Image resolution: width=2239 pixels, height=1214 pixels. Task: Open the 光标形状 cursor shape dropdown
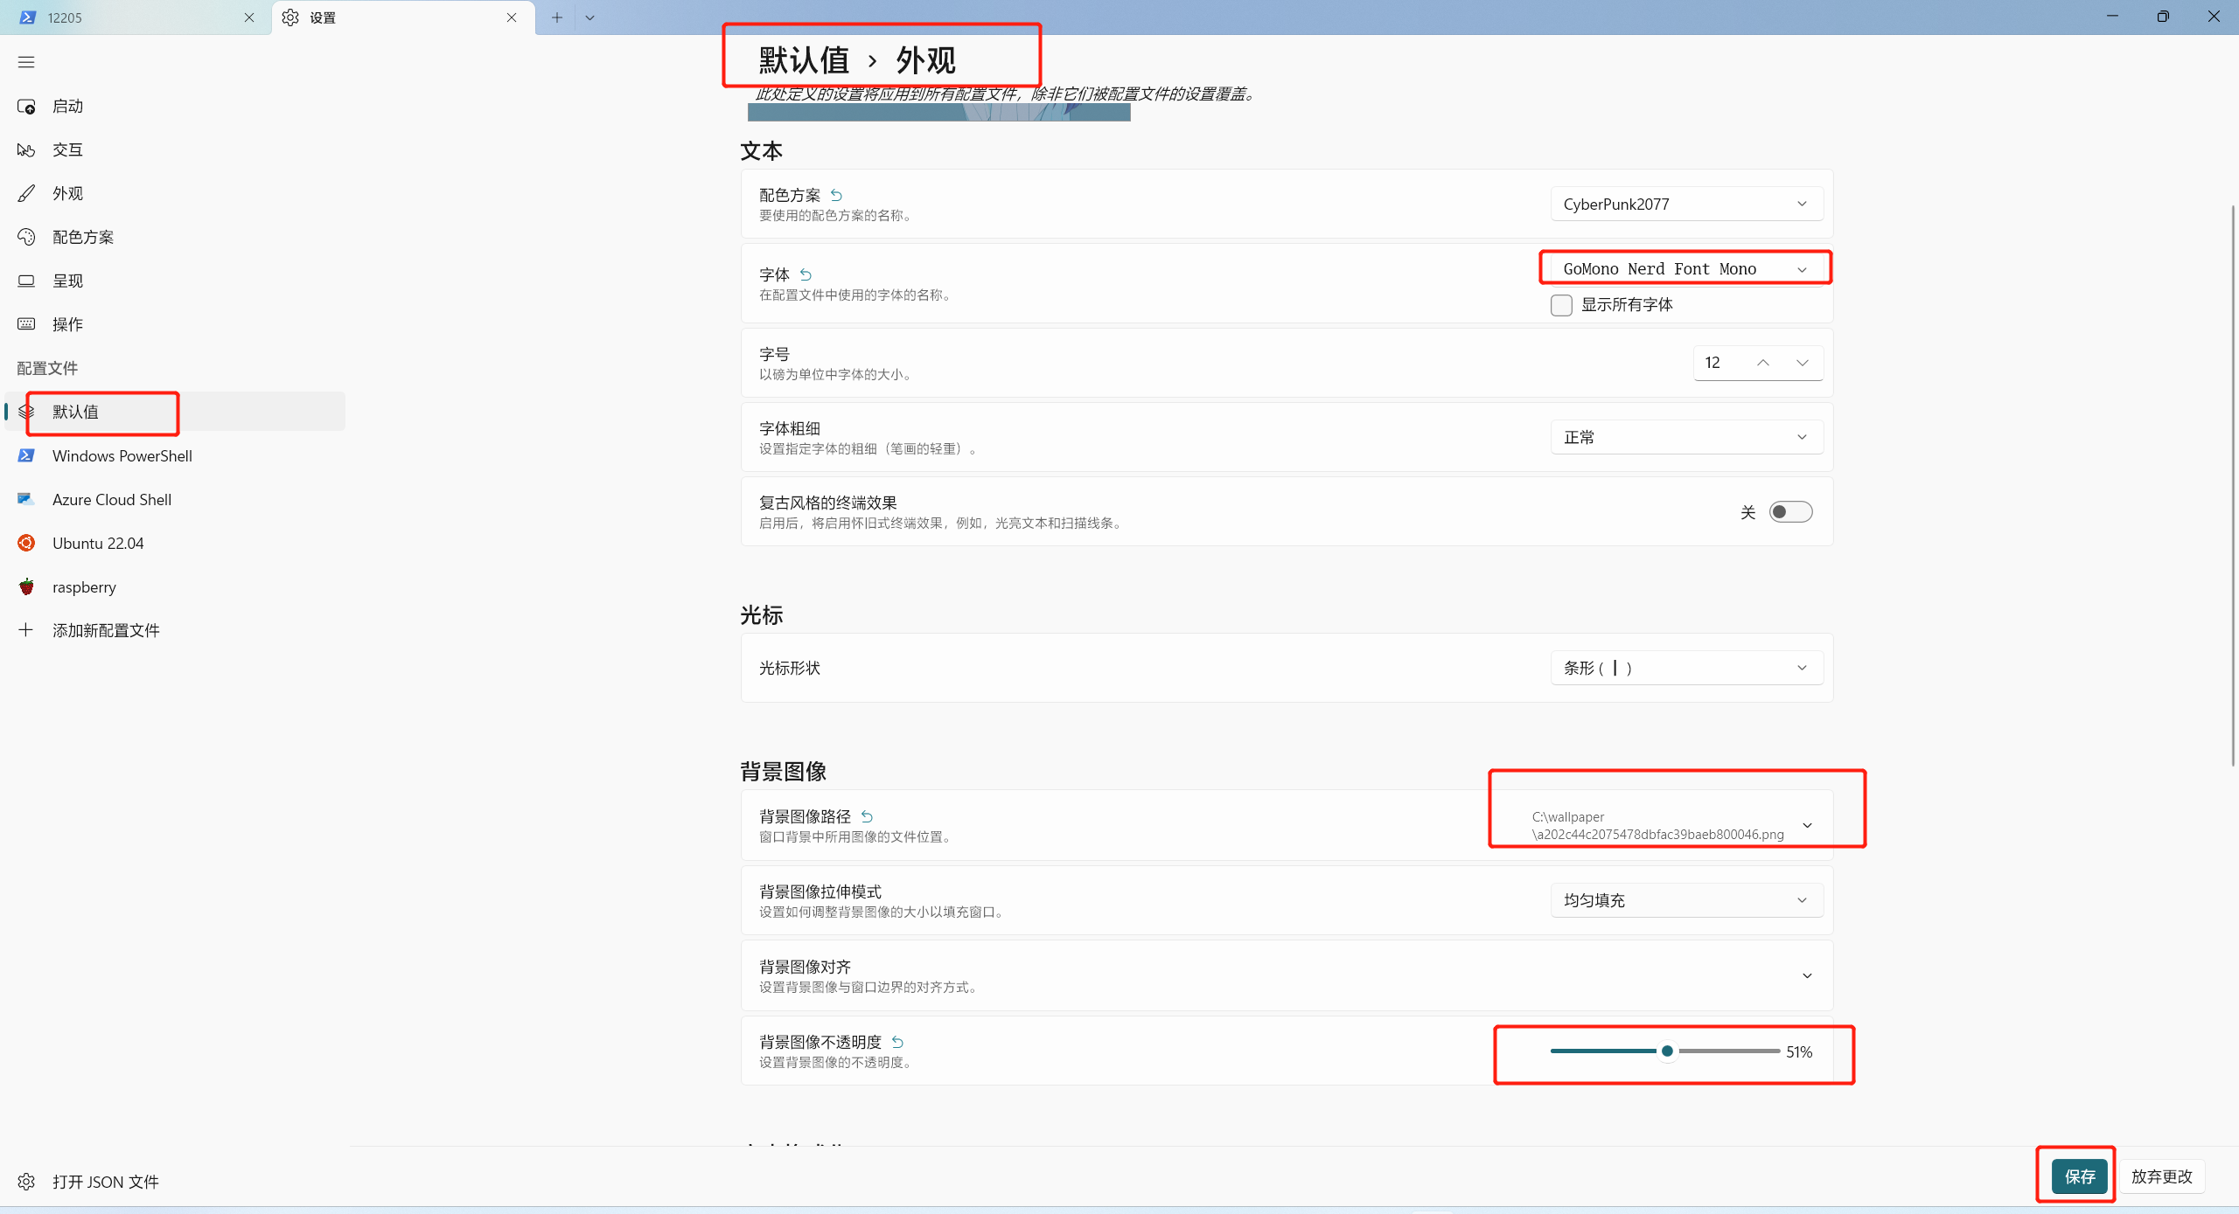1685,668
